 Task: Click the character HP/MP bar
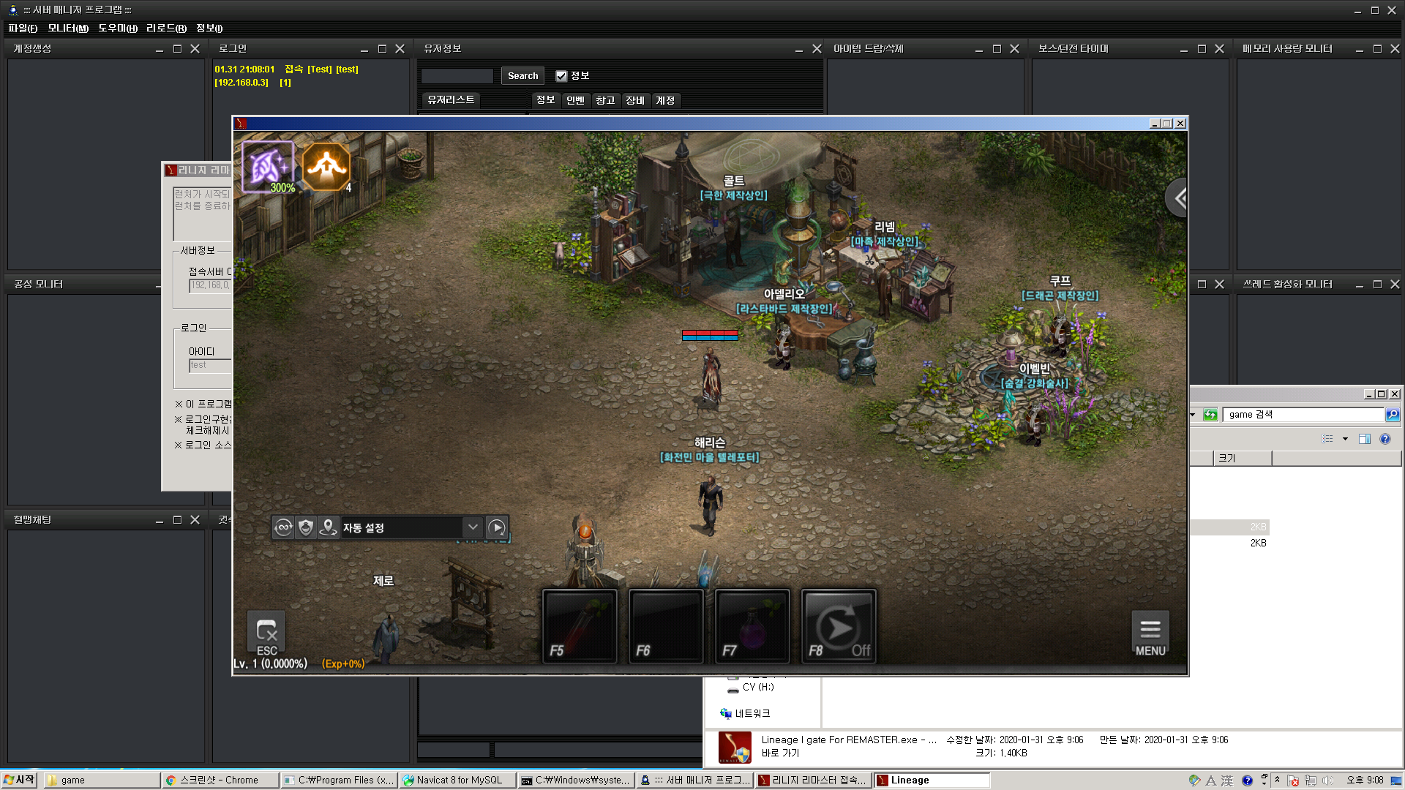click(710, 335)
